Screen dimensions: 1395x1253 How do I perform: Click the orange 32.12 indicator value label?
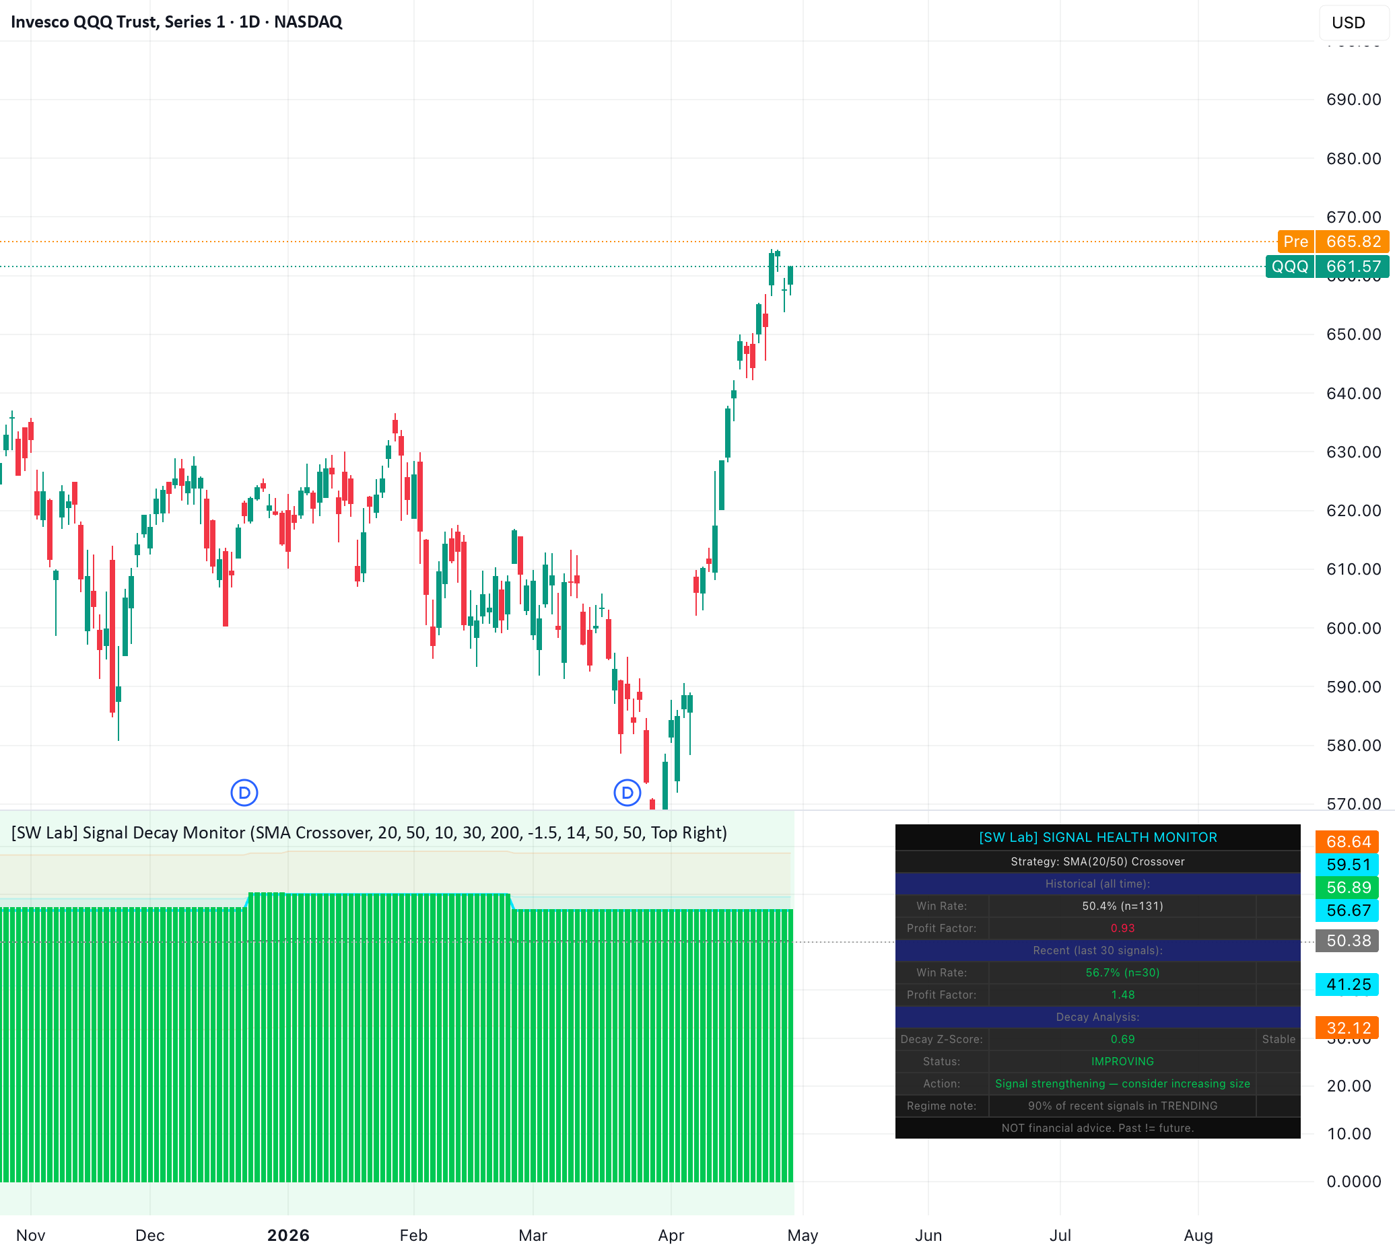click(1347, 1028)
